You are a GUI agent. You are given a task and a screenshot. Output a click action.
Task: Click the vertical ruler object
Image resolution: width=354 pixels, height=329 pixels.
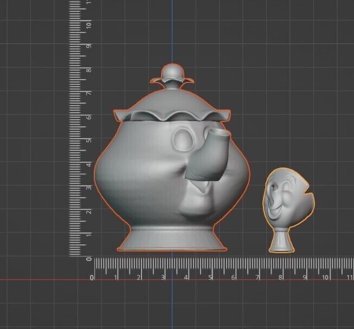[80, 128]
